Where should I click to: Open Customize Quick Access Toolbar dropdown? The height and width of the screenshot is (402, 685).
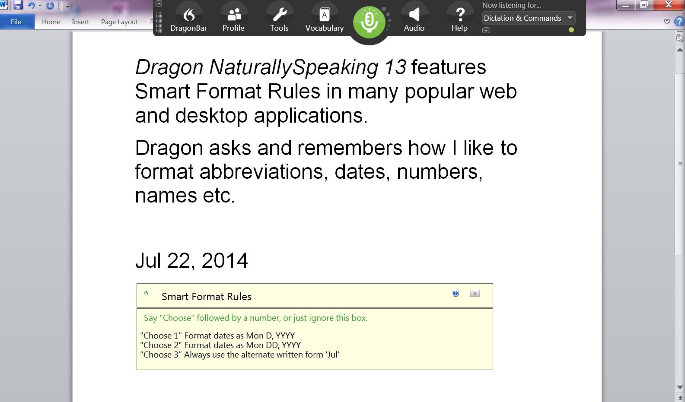click(x=67, y=6)
